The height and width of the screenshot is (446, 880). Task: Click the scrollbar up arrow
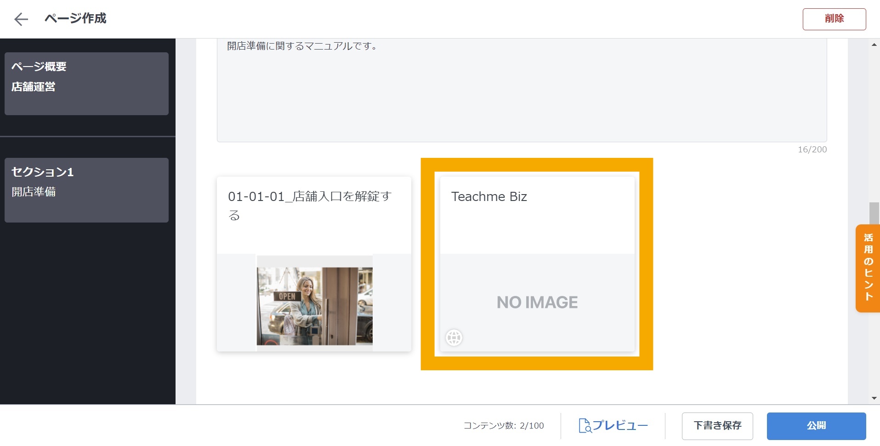click(874, 45)
